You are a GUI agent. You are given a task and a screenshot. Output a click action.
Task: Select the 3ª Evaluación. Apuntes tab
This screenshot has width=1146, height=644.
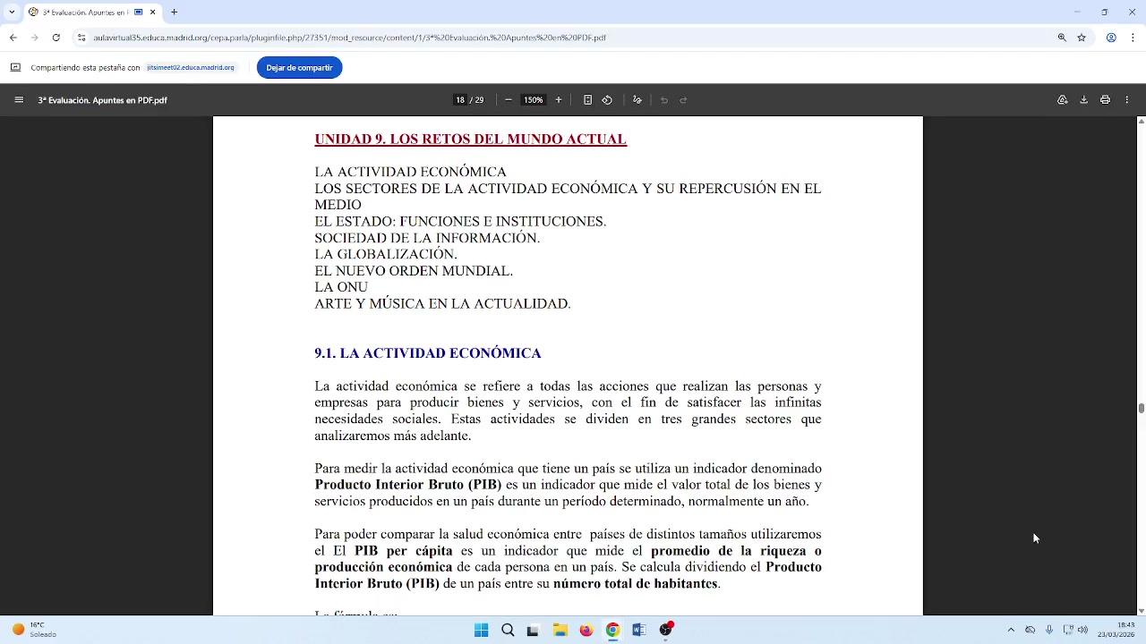85,13
